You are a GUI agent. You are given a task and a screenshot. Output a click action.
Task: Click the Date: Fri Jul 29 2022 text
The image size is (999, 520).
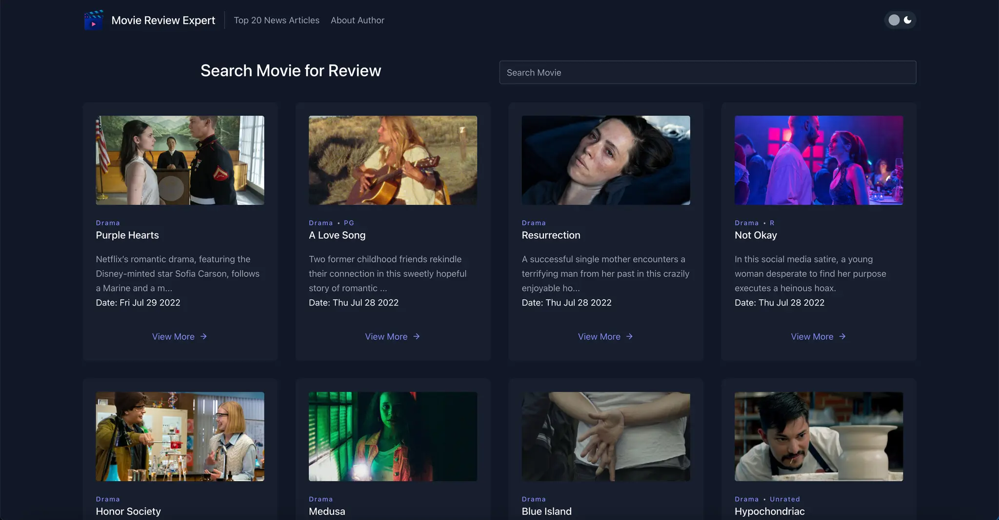tap(138, 303)
